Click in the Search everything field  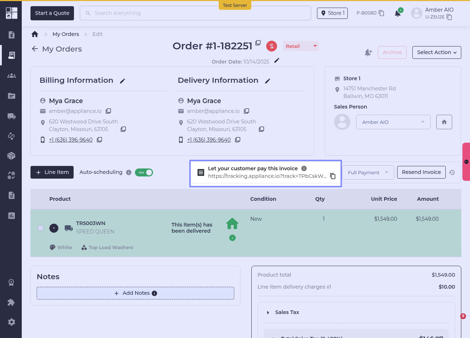(196, 13)
